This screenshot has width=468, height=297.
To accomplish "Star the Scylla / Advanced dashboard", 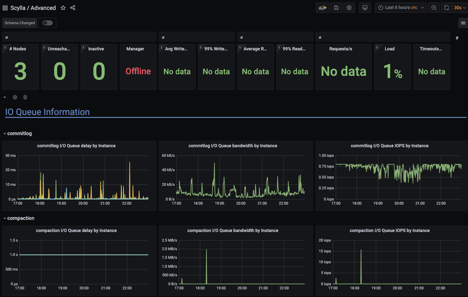I will point(63,8).
